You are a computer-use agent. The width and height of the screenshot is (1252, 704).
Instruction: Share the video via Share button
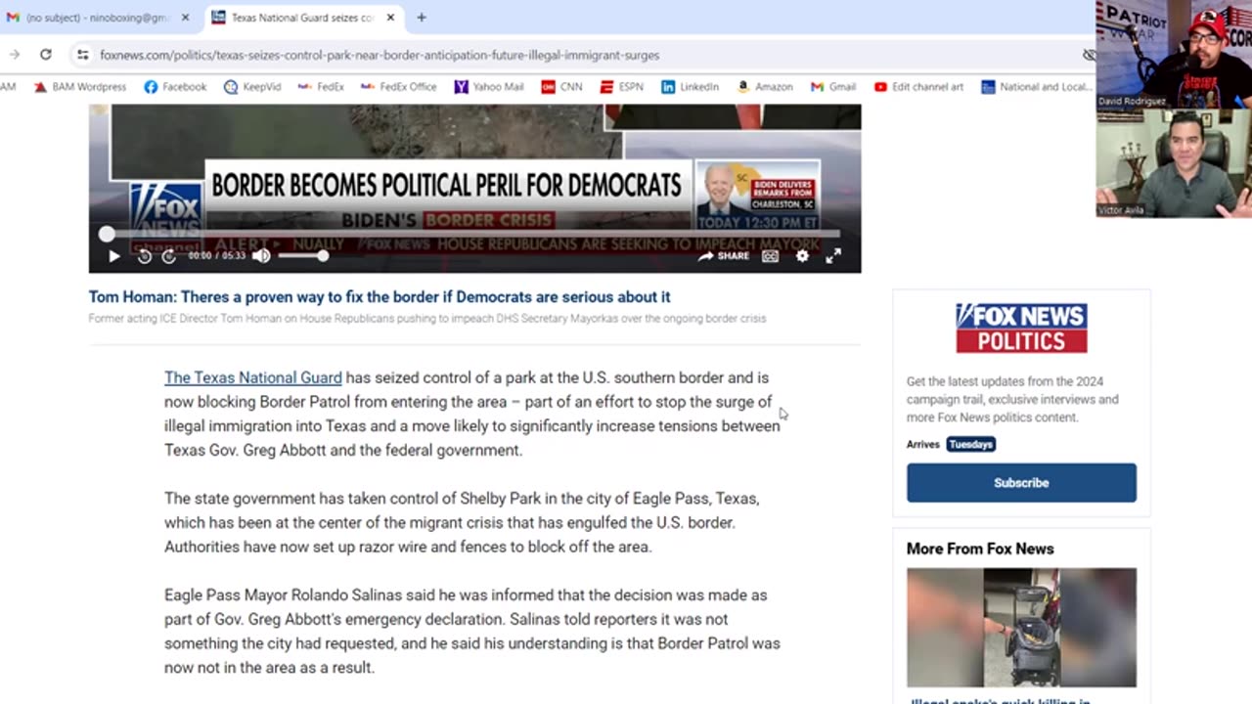click(724, 256)
